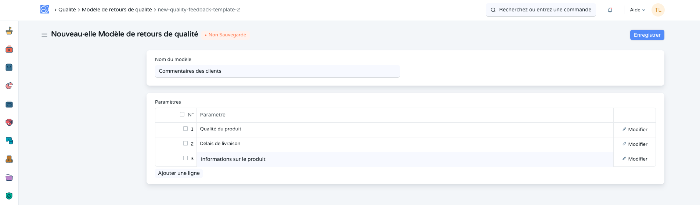Open the notifications bell

610,10
